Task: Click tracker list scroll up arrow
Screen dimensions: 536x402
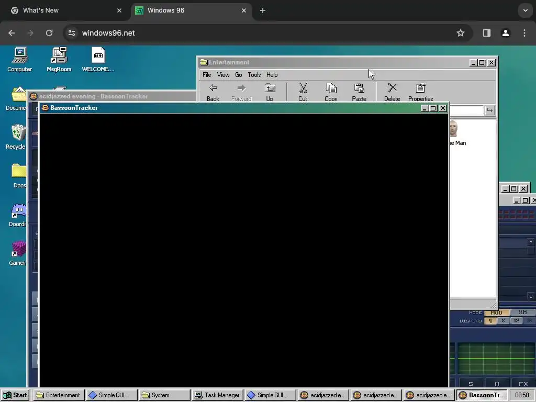Action: [x=531, y=242]
